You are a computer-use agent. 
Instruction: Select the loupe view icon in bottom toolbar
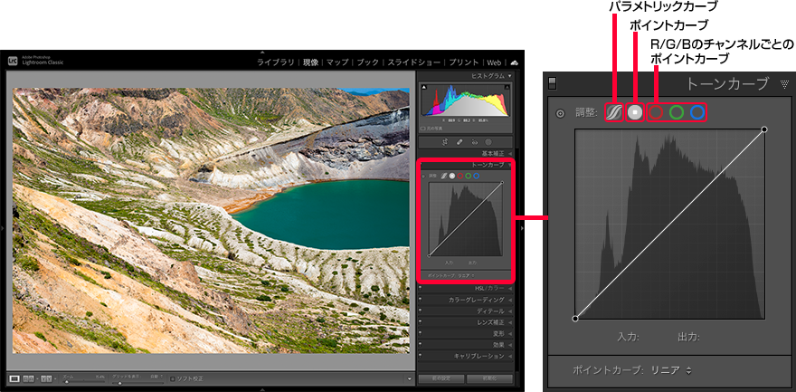[14, 378]
